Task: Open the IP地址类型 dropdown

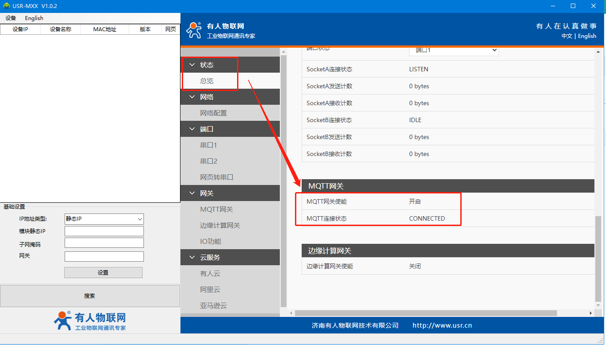Action: pyautogui.click(x=104, y=219)
